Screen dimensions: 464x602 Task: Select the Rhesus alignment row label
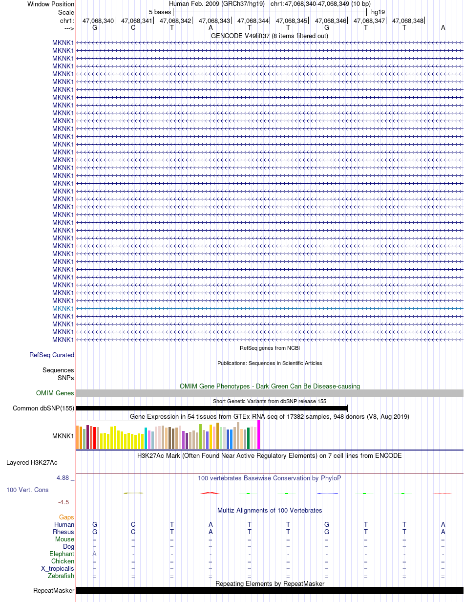(x=63, y=532)
